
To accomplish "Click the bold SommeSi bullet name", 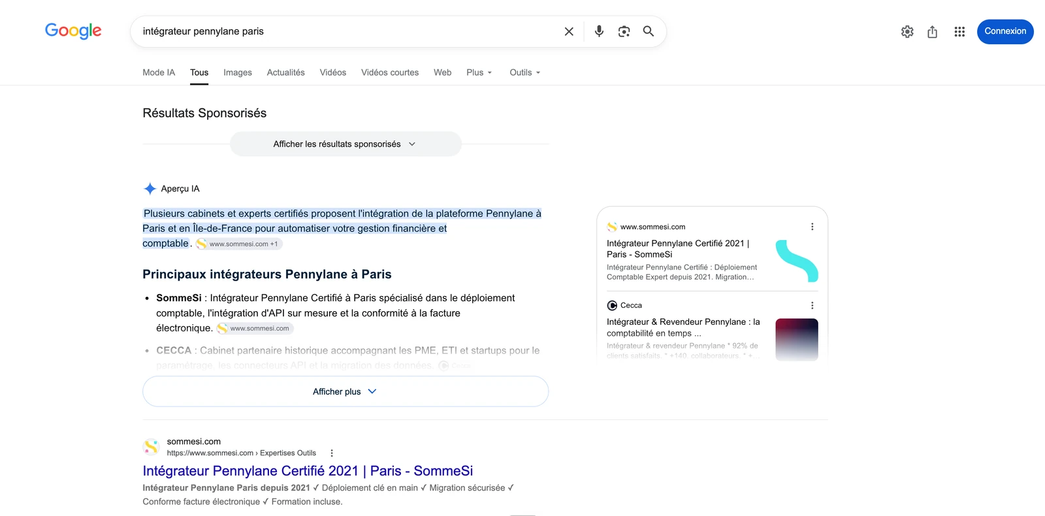I will tap(179, 298).
